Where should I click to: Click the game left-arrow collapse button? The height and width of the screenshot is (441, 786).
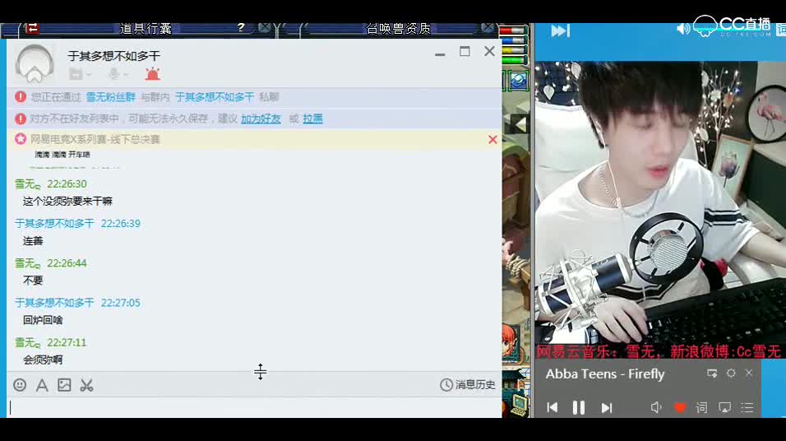pyautogui.click(x=520, y=124)
